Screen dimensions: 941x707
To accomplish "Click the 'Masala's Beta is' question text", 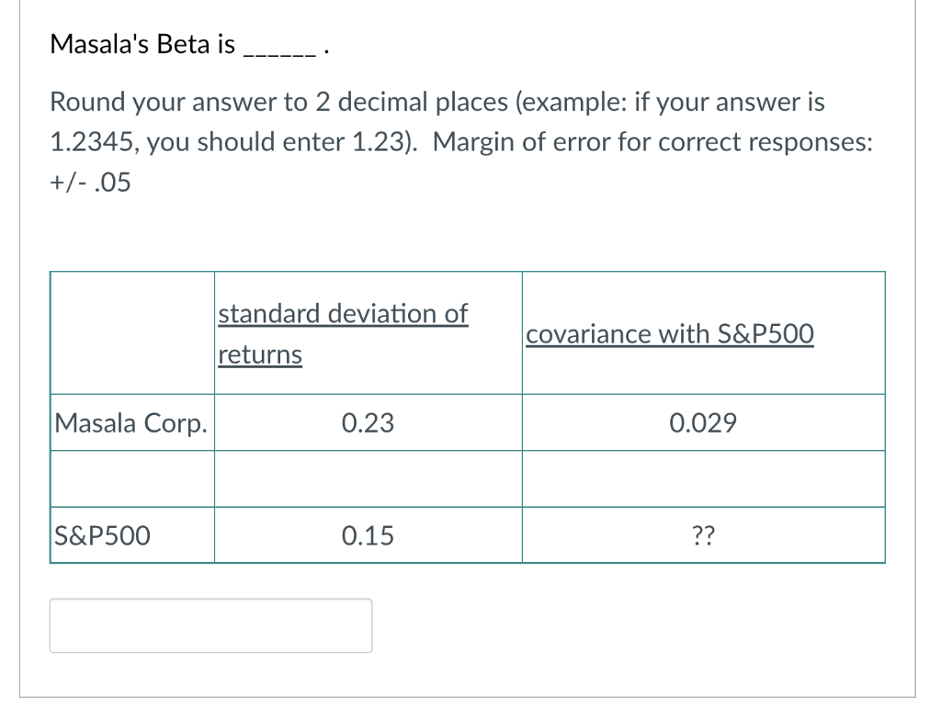I will click(x=142, y=44).
